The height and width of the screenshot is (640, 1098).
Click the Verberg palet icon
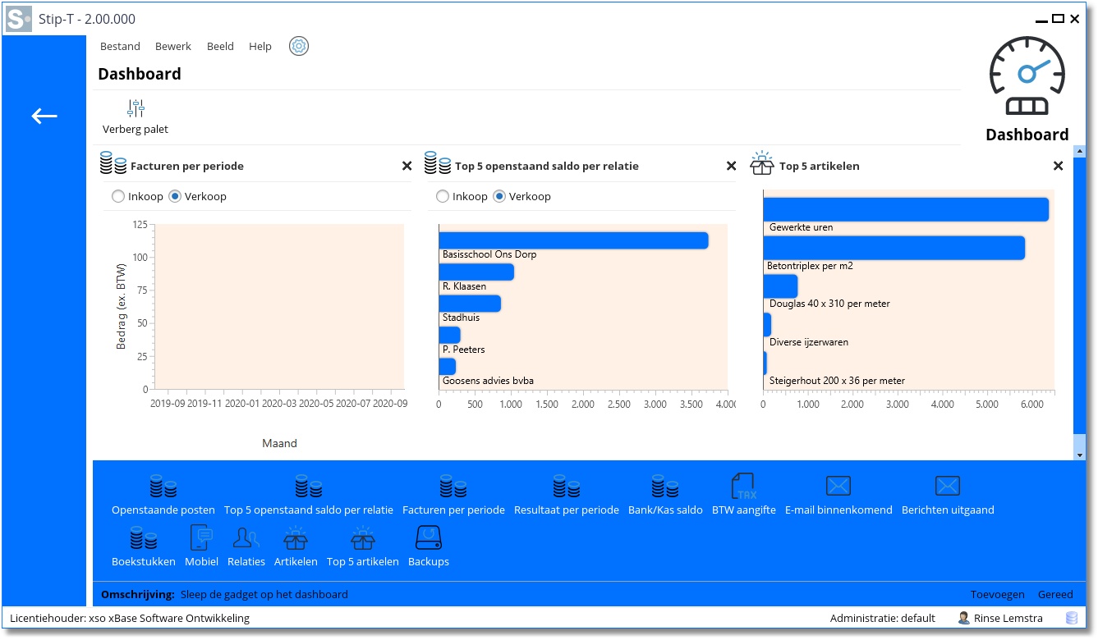[136, 108]
